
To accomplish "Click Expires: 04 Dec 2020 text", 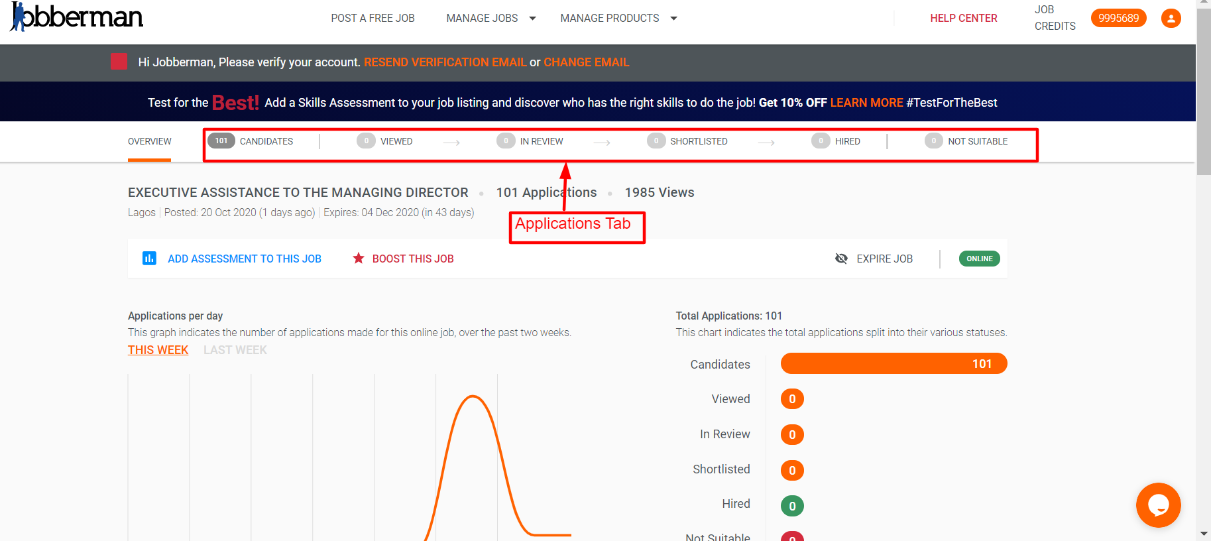I will click(x=398, y=212).
